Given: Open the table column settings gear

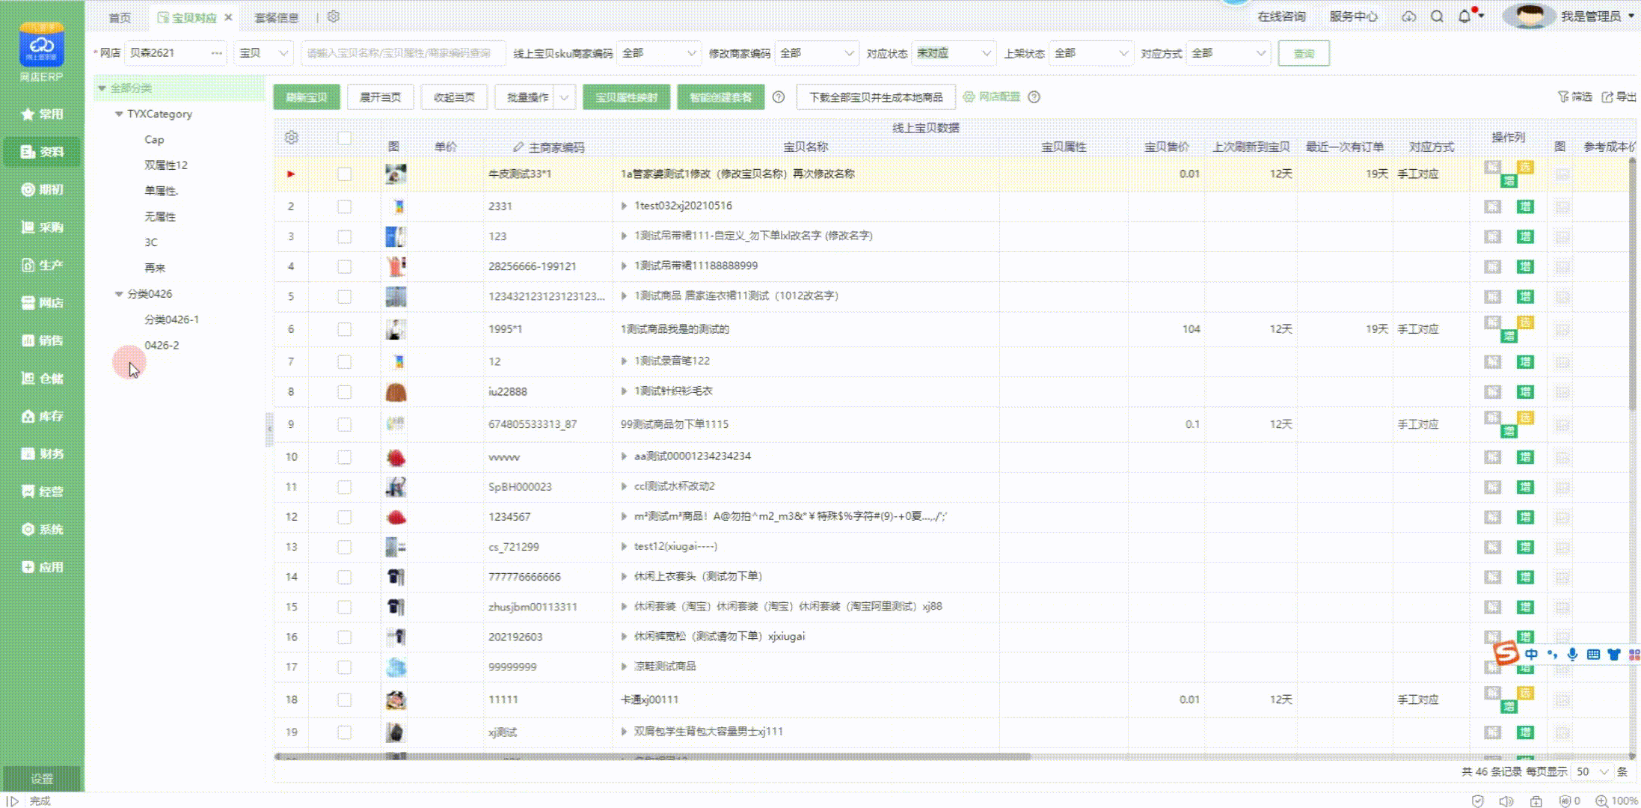Looking at the screenshot, I should coord(292,138).
